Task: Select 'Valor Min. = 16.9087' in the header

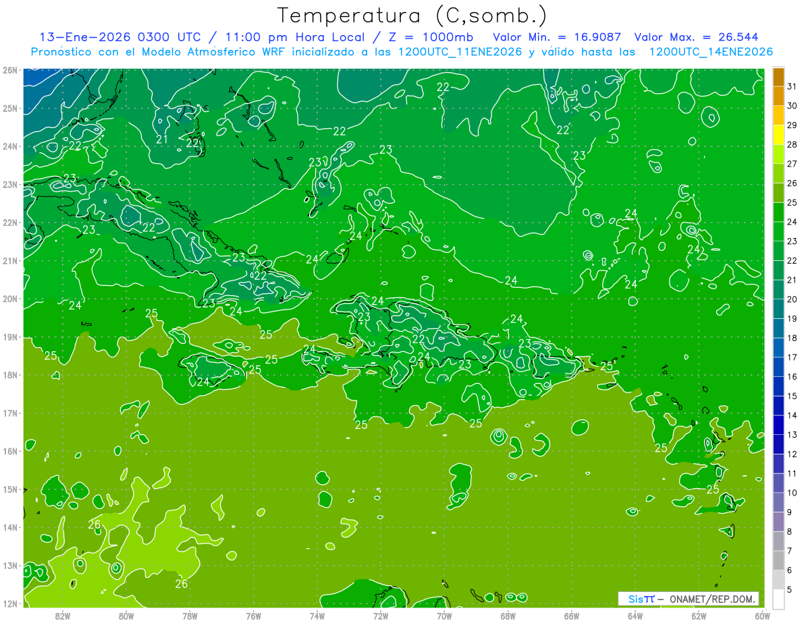Action: point(557,37)
